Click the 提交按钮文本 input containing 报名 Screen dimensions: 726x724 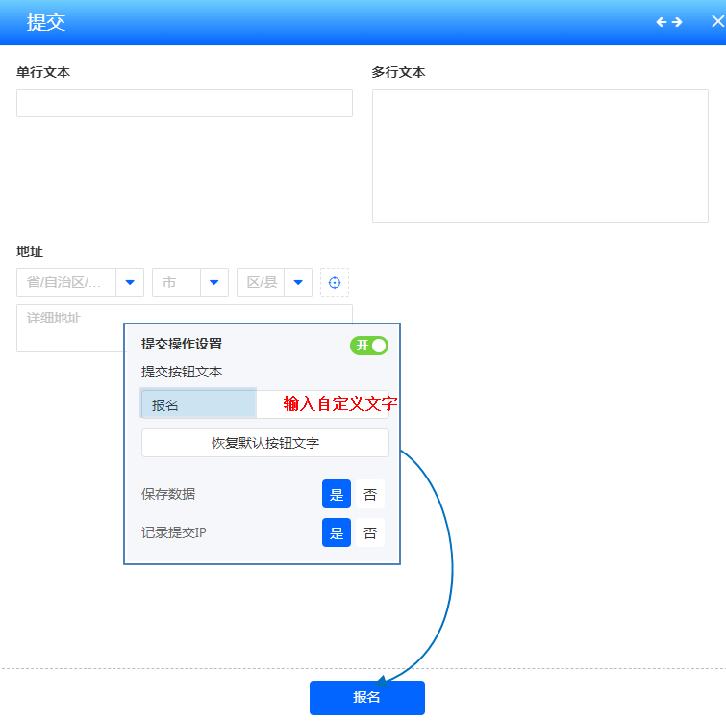pyautogui.click(x=199, y=405)
